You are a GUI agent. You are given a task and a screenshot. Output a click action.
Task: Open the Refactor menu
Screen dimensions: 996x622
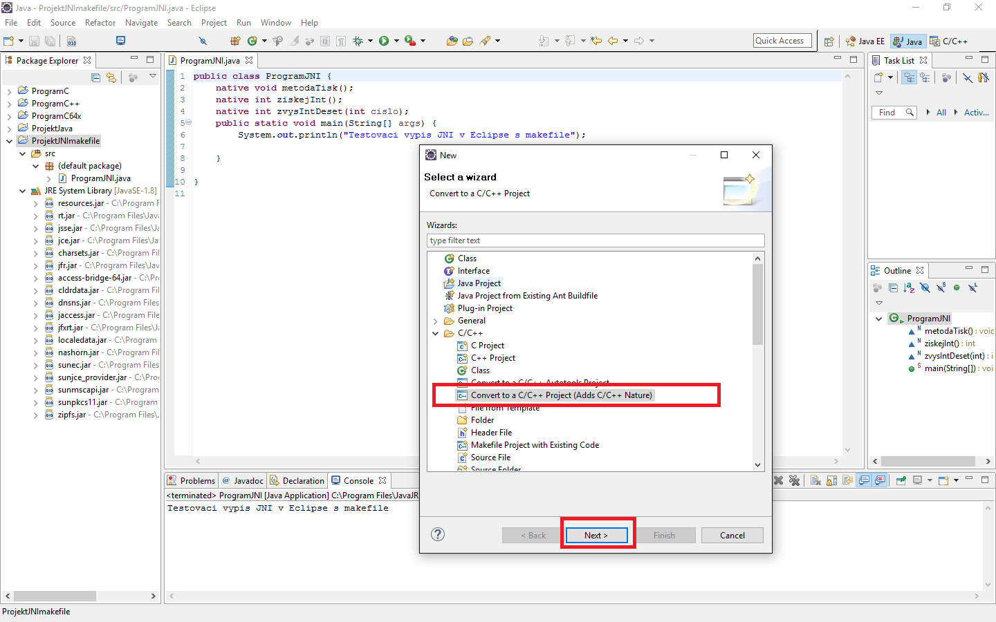[x=100, y=22]
